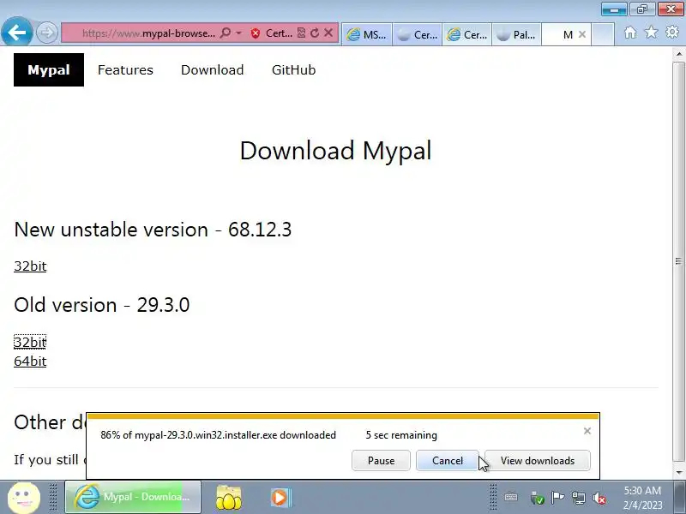Click the search magnifier in address bar
The height and width of the screenshot is (514, 686).
coord(226,33)
